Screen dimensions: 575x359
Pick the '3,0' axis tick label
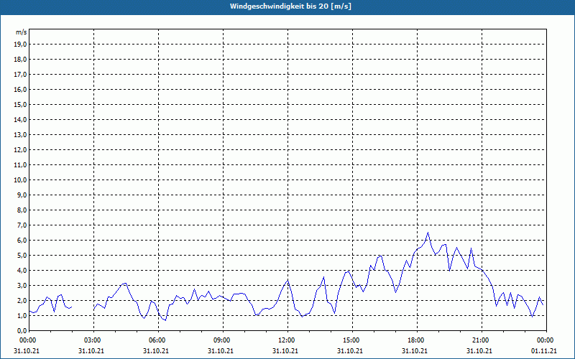click(x=22, y=285)
